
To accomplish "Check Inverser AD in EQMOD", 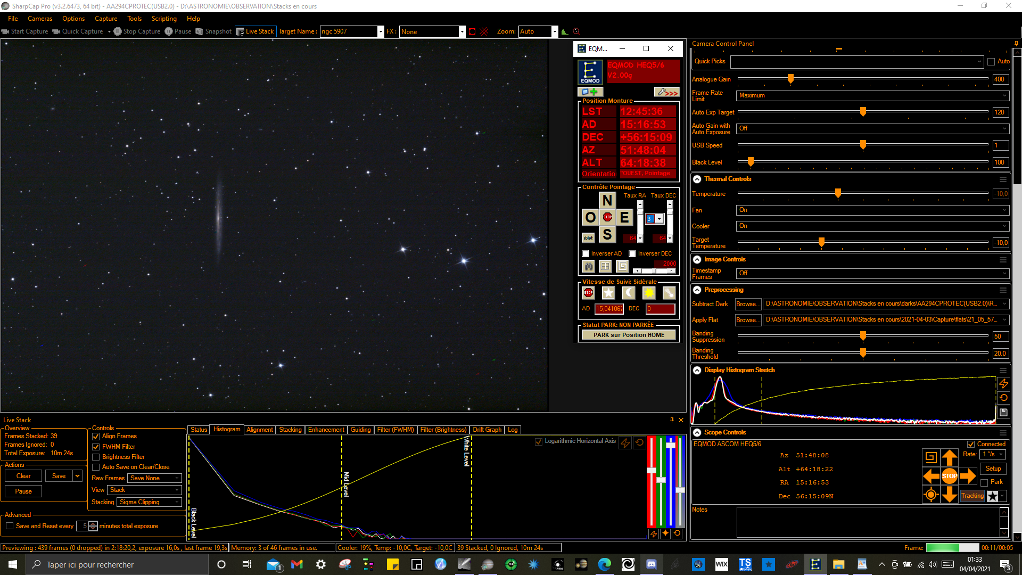I will click(x=586, y=254).
